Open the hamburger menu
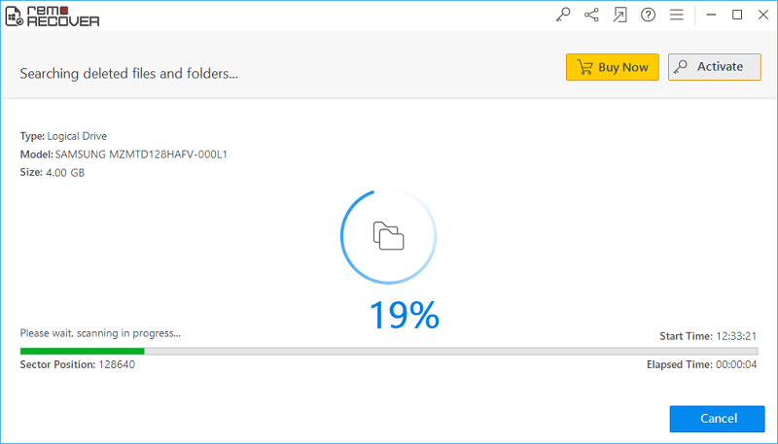The height and width of the screenshot is (444, 778). pos(677,15)
